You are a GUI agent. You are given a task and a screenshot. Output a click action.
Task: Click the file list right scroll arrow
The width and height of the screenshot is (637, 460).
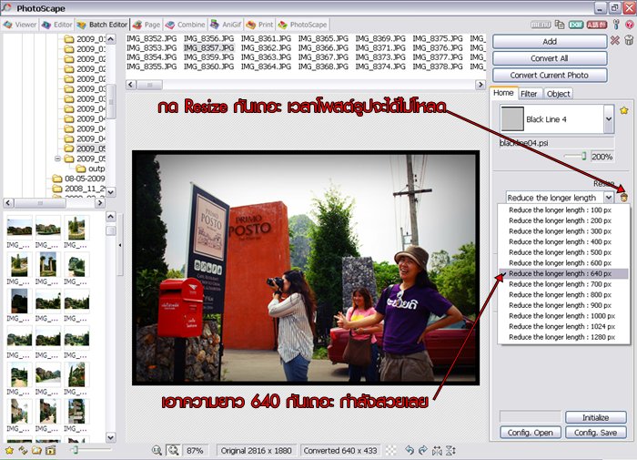click(480, 85)
